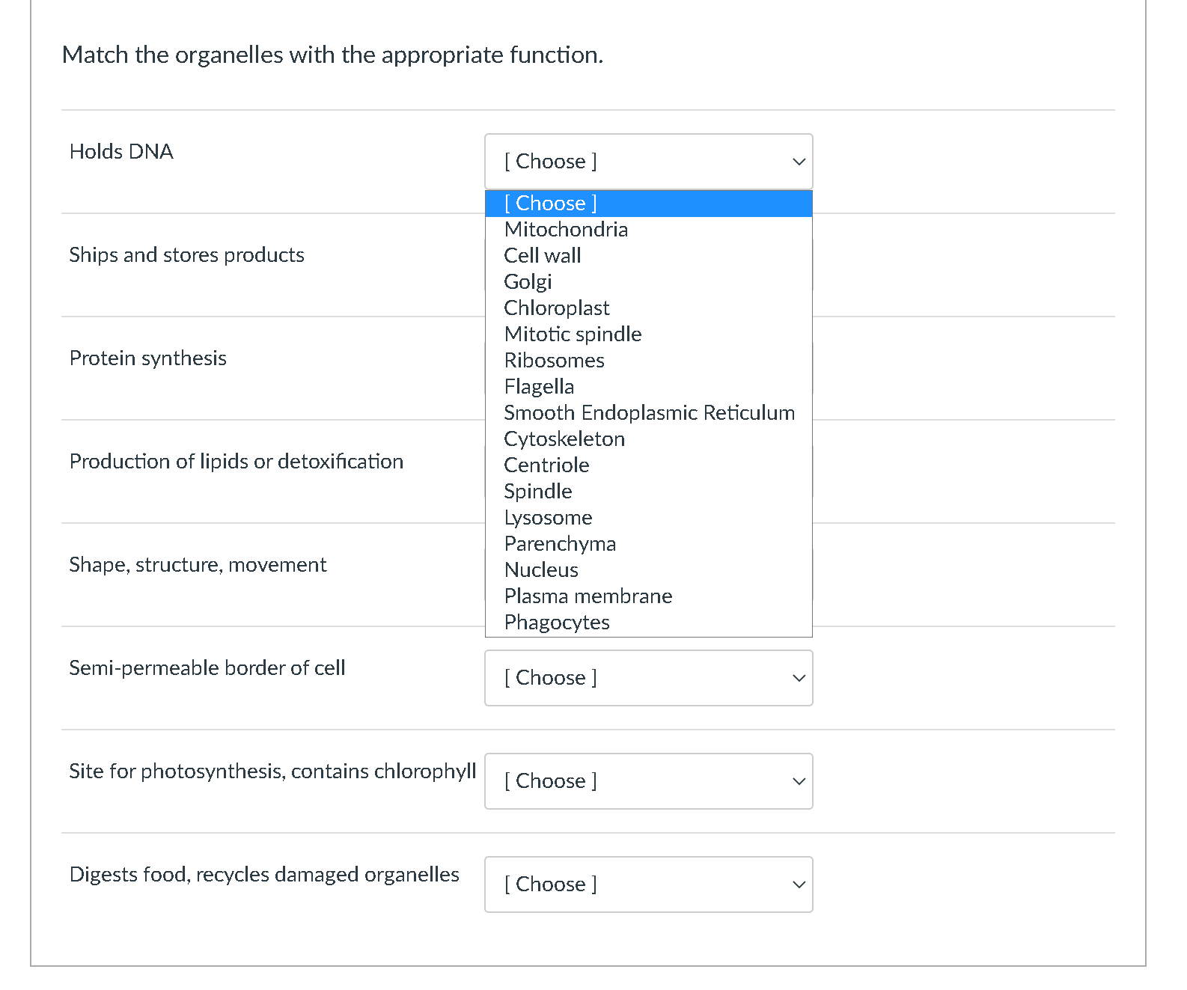Choose Ribosomes from the list

point(648,361)
